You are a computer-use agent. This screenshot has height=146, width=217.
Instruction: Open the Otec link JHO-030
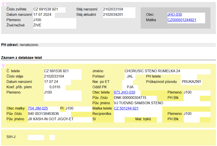point(174,15)
